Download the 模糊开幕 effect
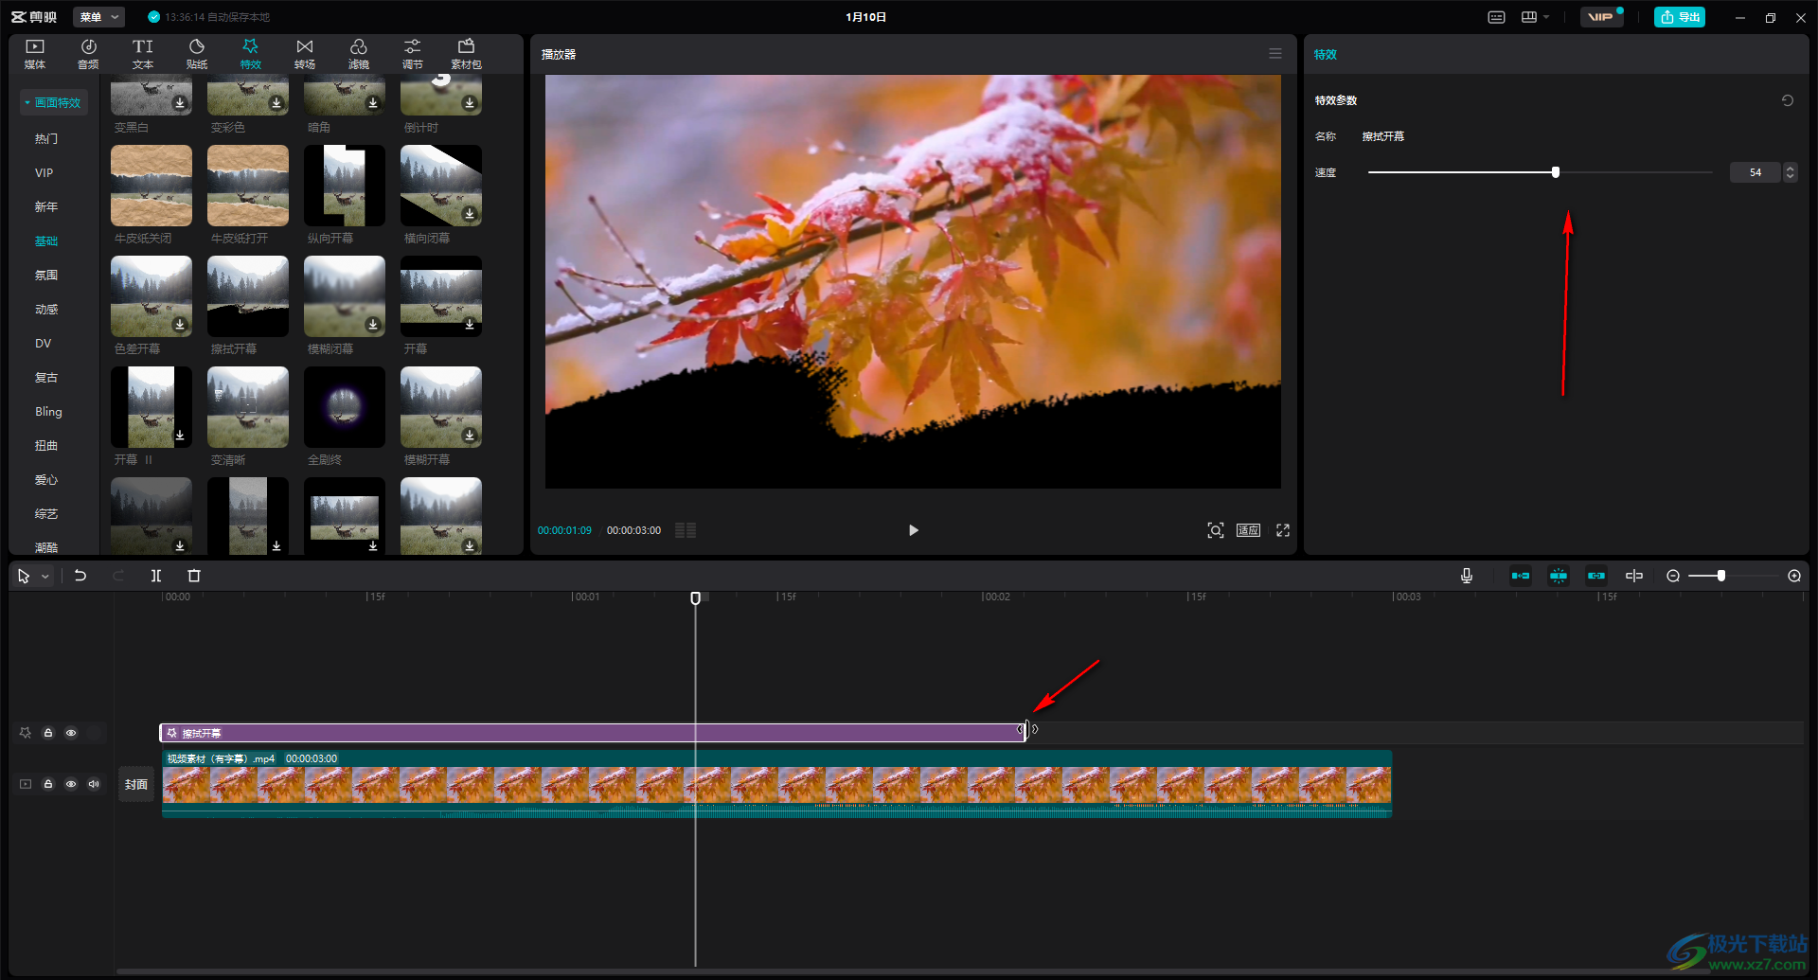 coord(470,436)
